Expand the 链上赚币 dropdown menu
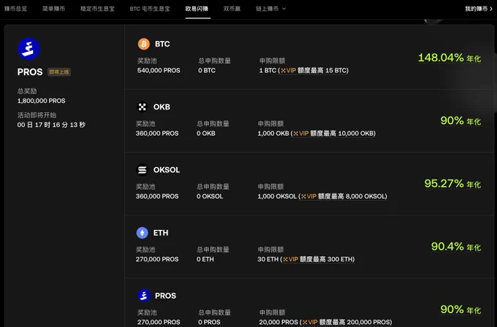497x327 pixels. [x=270, y=9]
